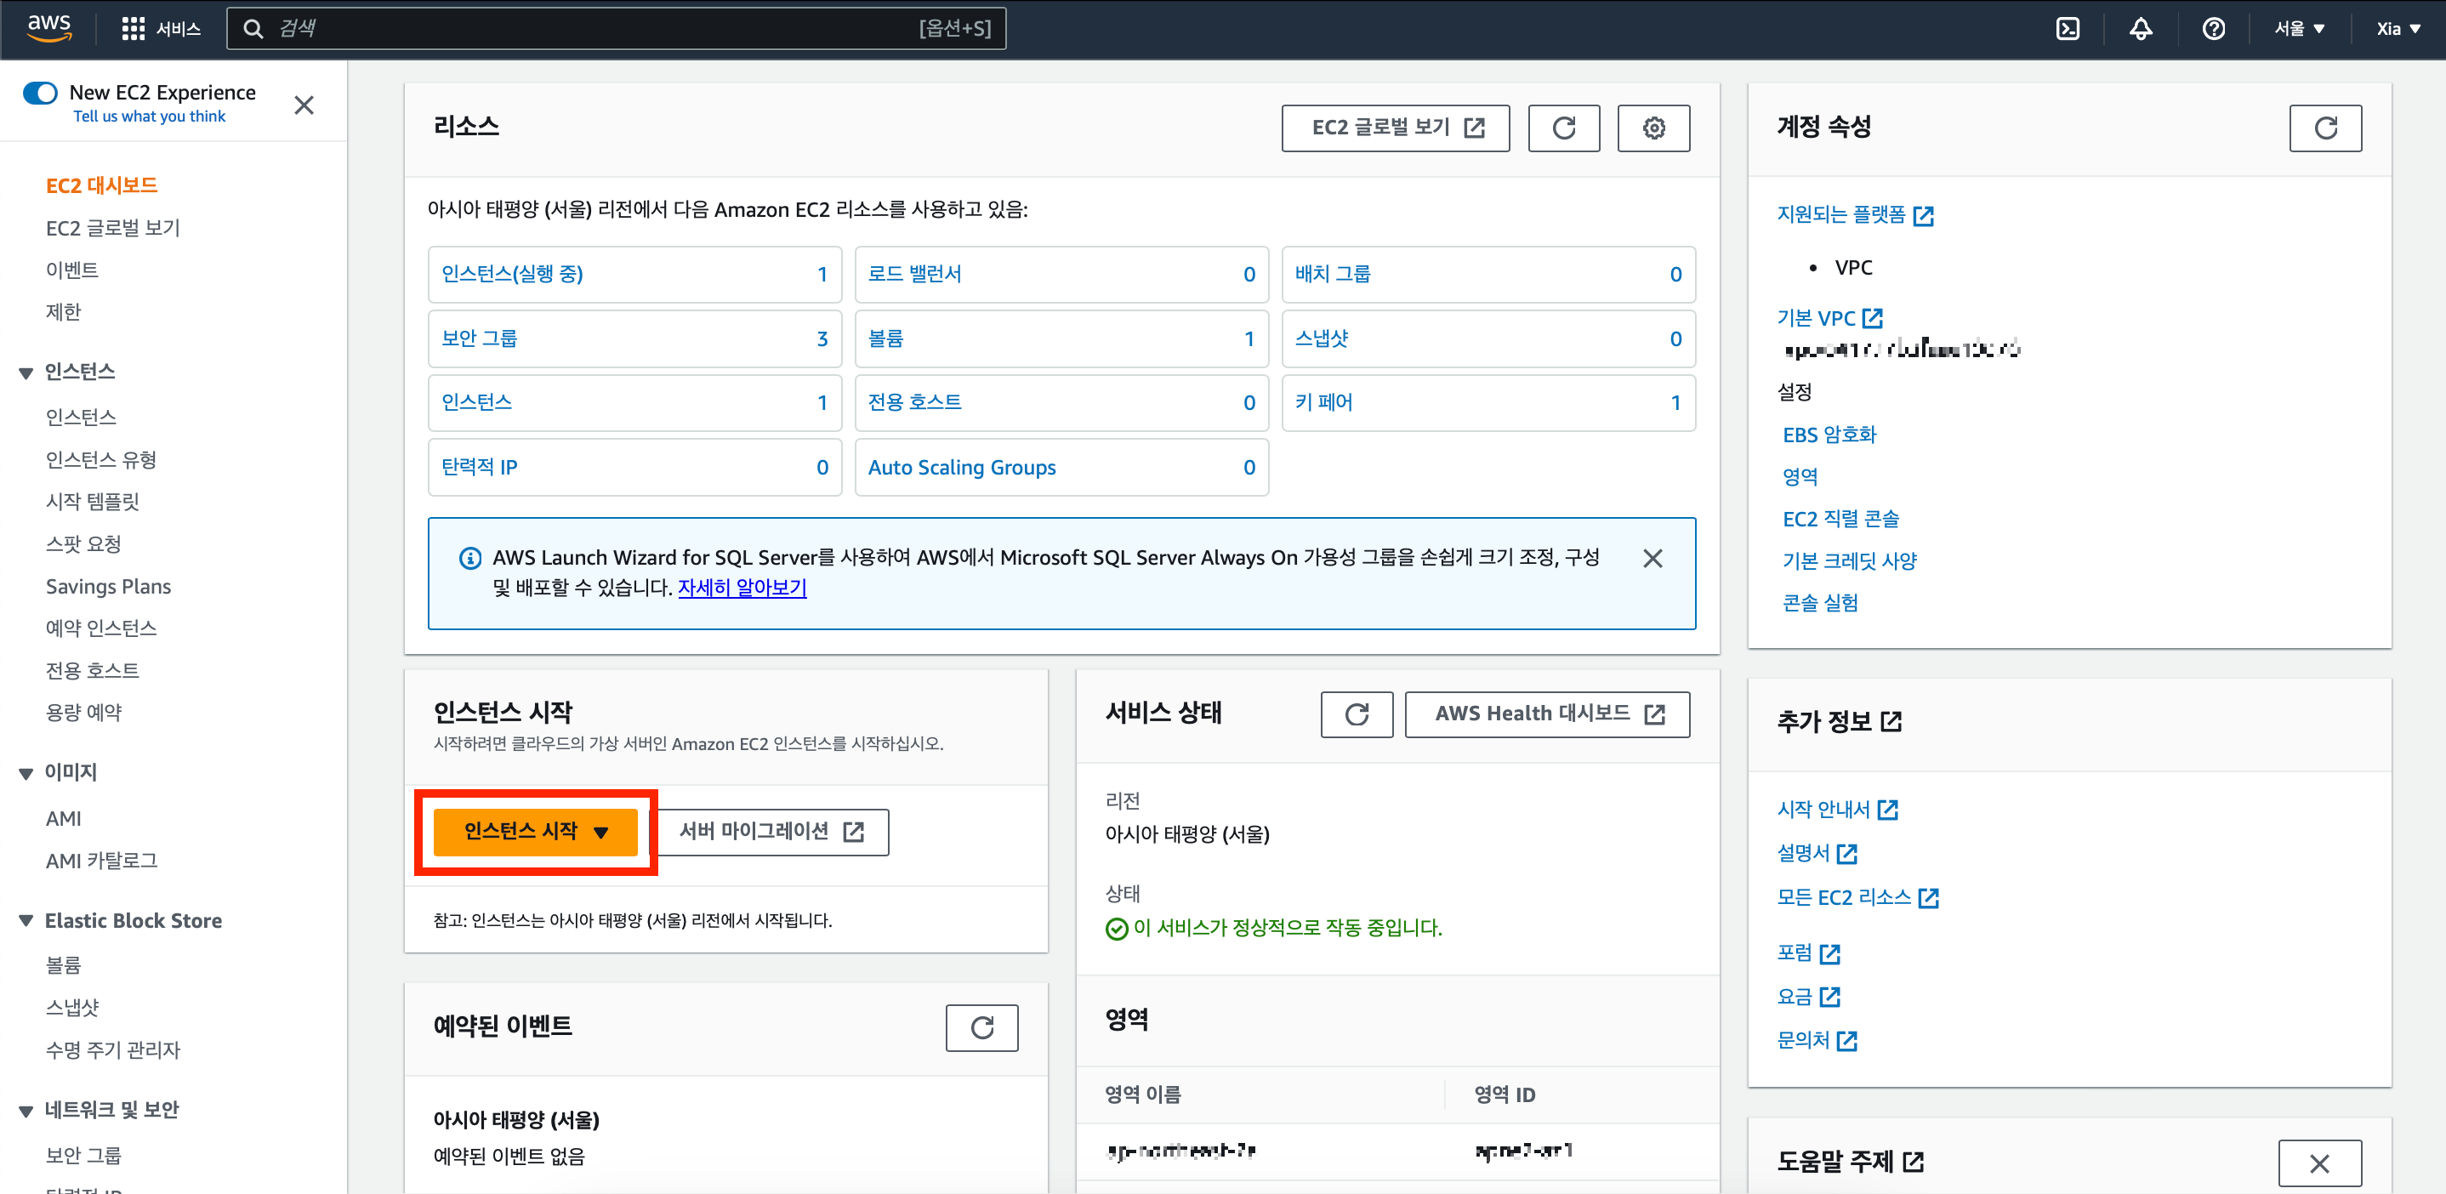Open the EC2 직렬 콘솔 setting

click(x=1840, y=518)
